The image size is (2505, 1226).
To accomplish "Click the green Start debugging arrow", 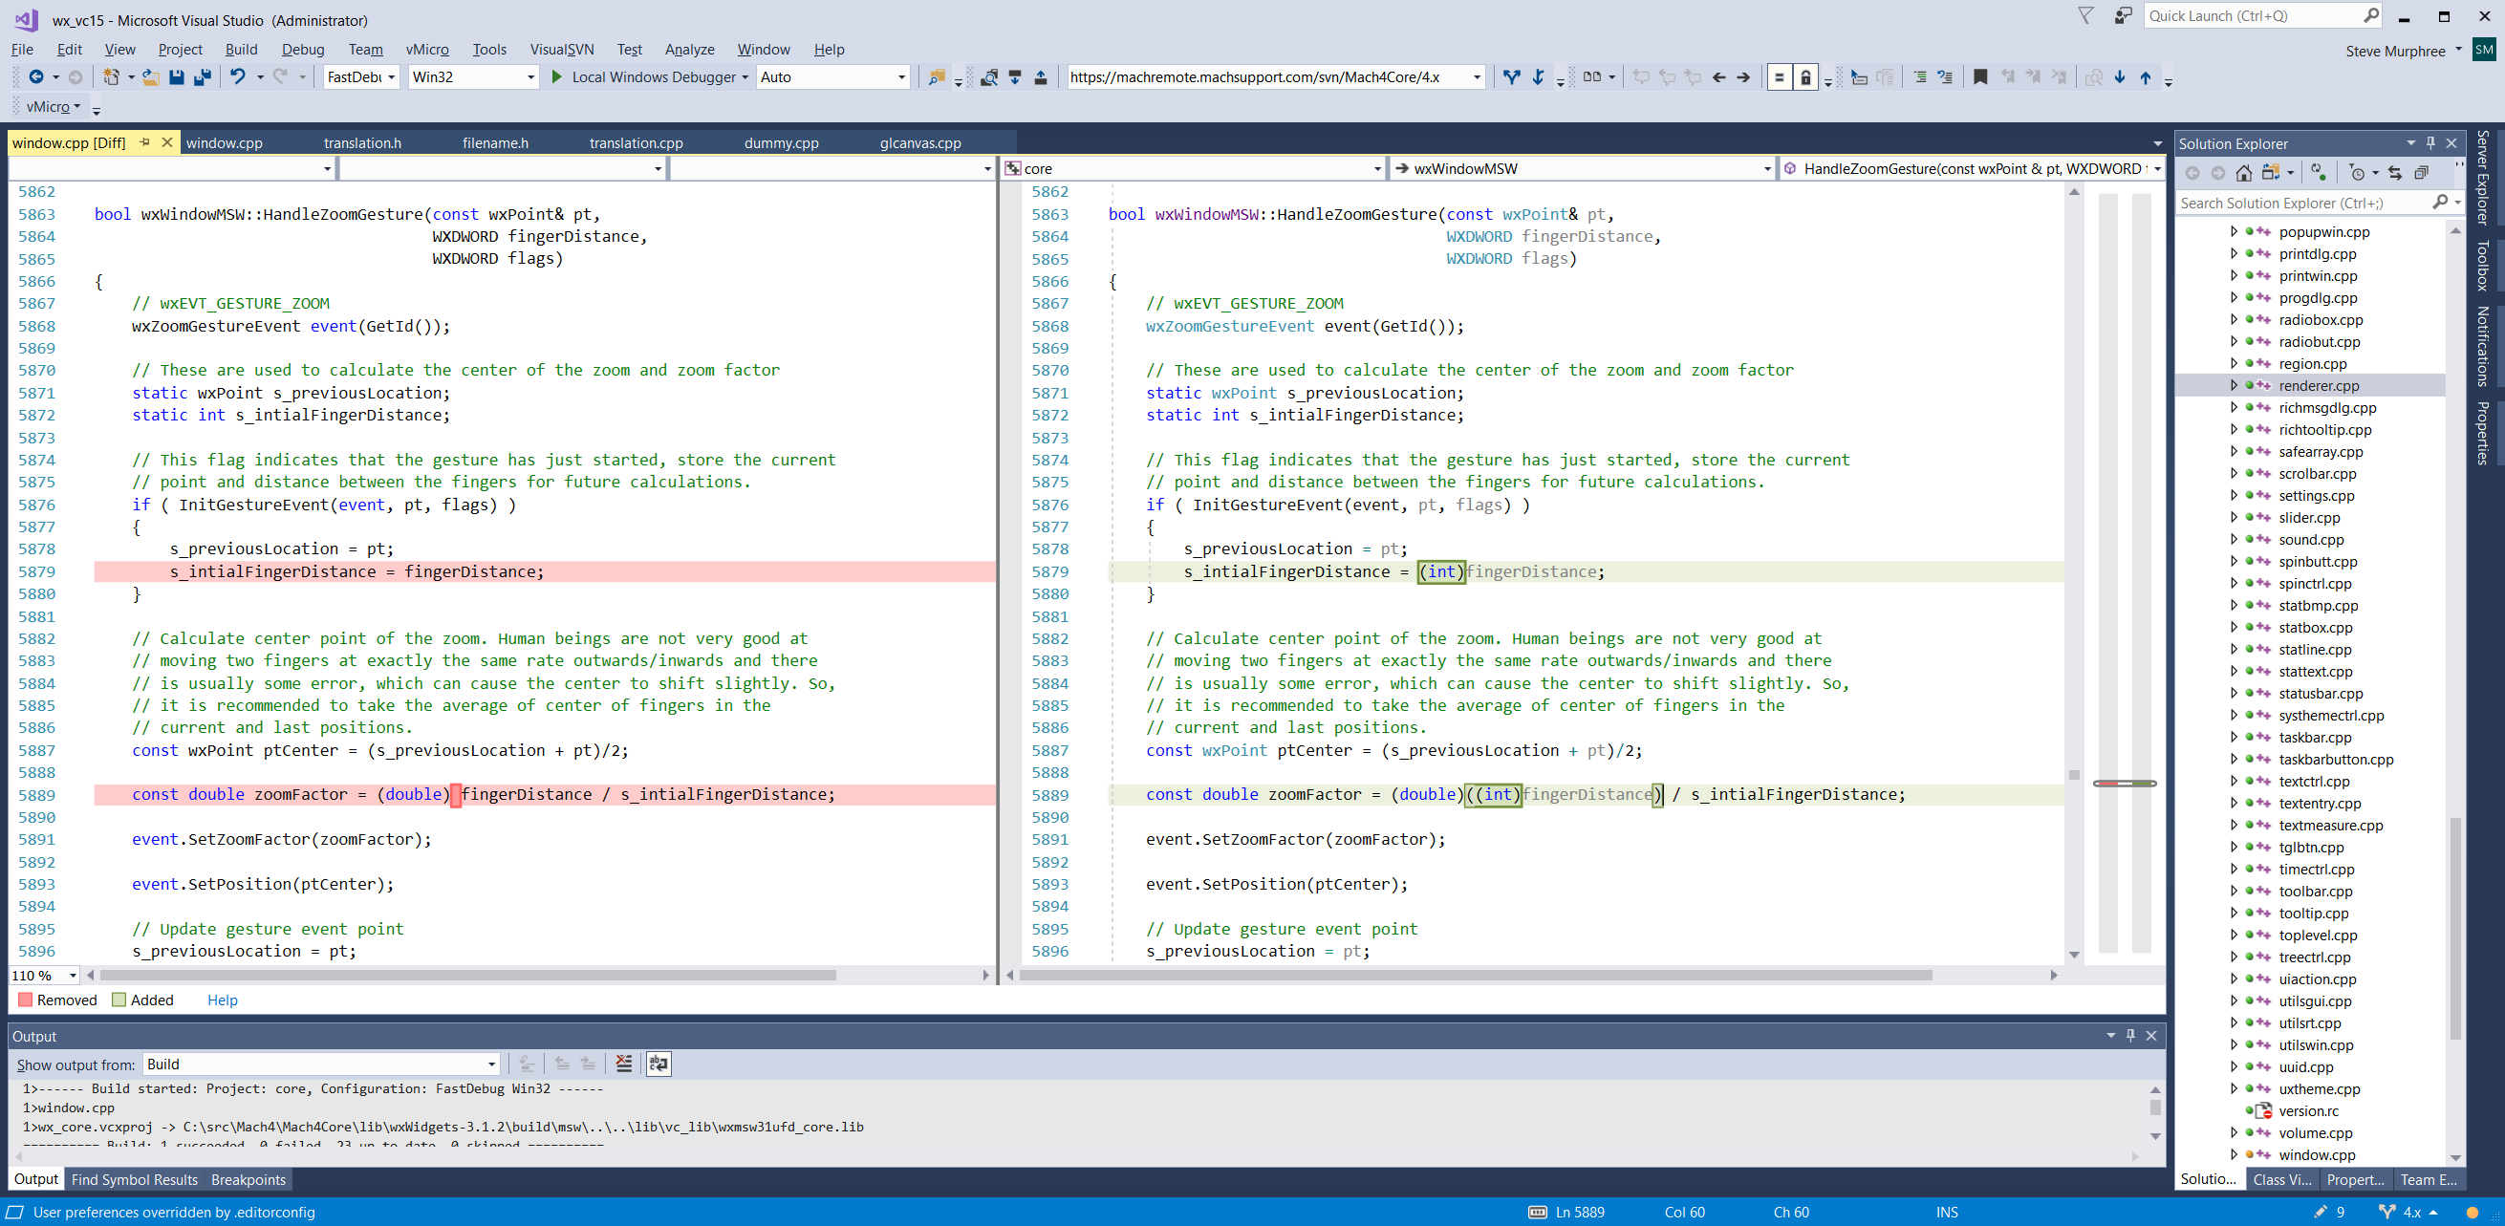I will pyautogui.click(x=556, y=76).
